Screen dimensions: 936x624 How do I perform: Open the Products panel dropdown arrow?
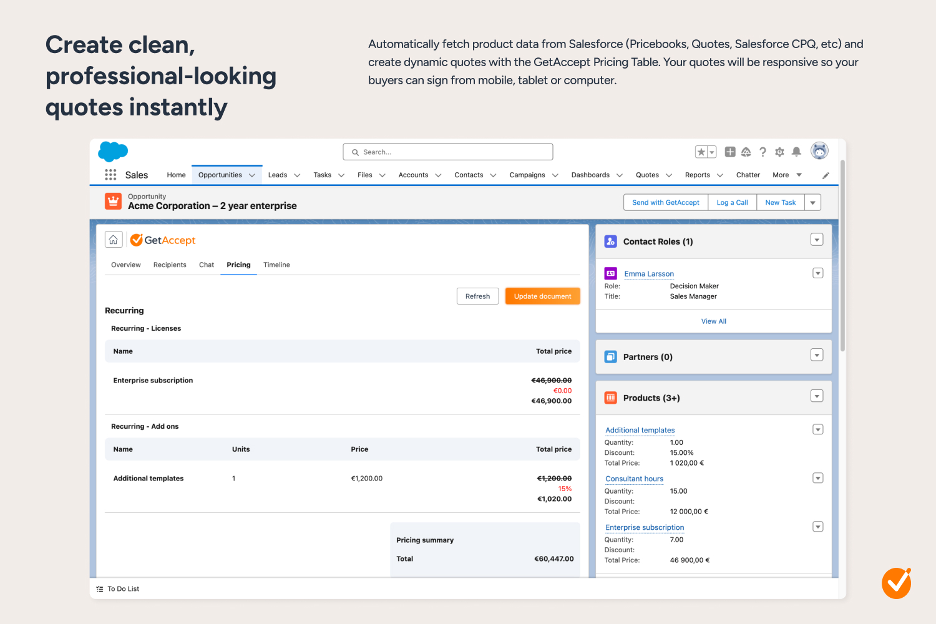click(x=817, y=396)
